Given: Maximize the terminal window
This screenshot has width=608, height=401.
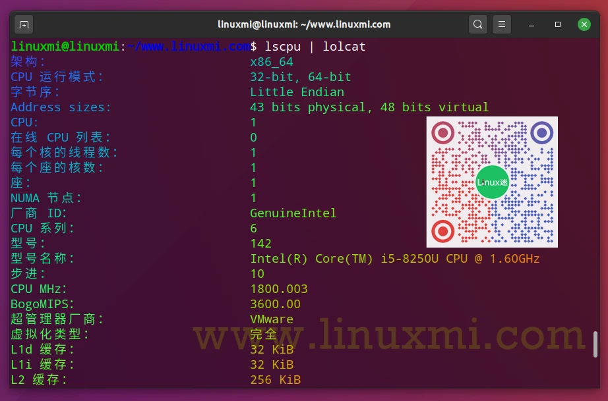Looking at the screenshot, I should click(x=558, y=24).
